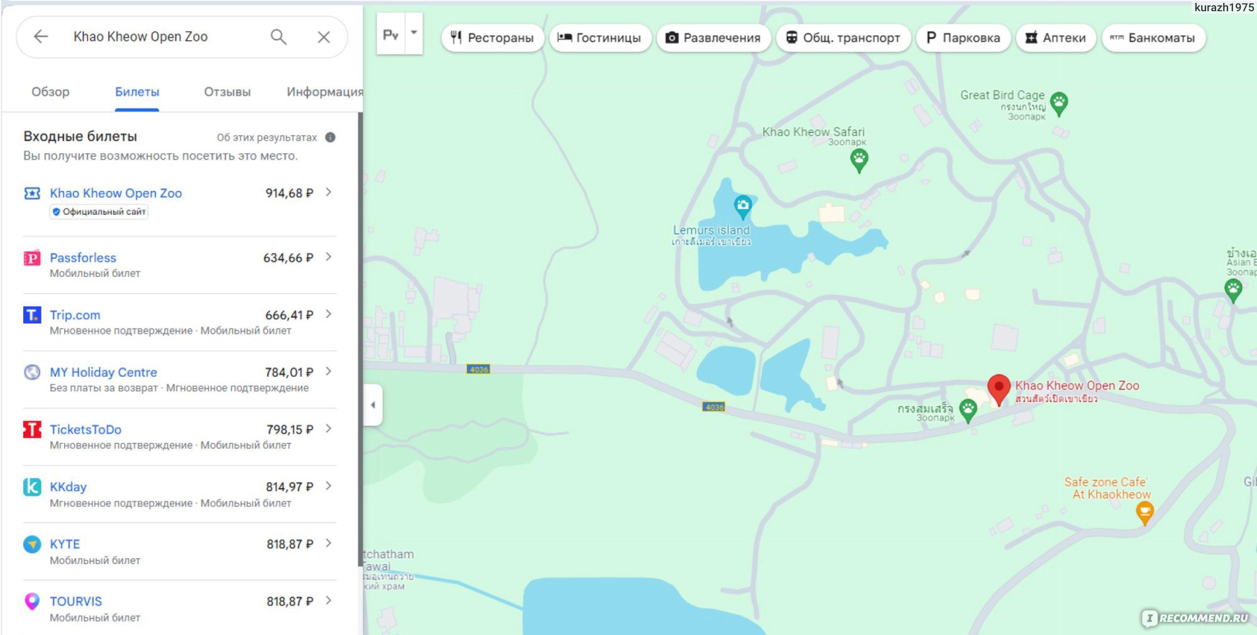This screenshot has width=1257, height=635.
Task: Click the back arrow in search box
Action: (41, 36)
